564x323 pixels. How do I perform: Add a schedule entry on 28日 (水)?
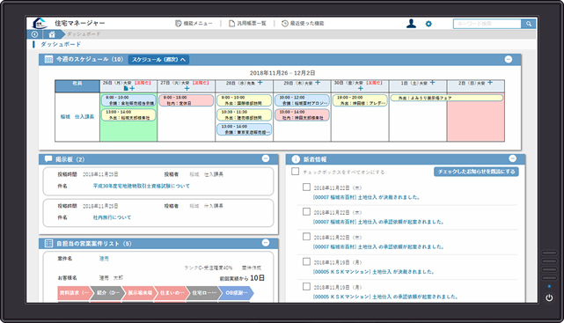pyautogui.click(x=260, y=83)
